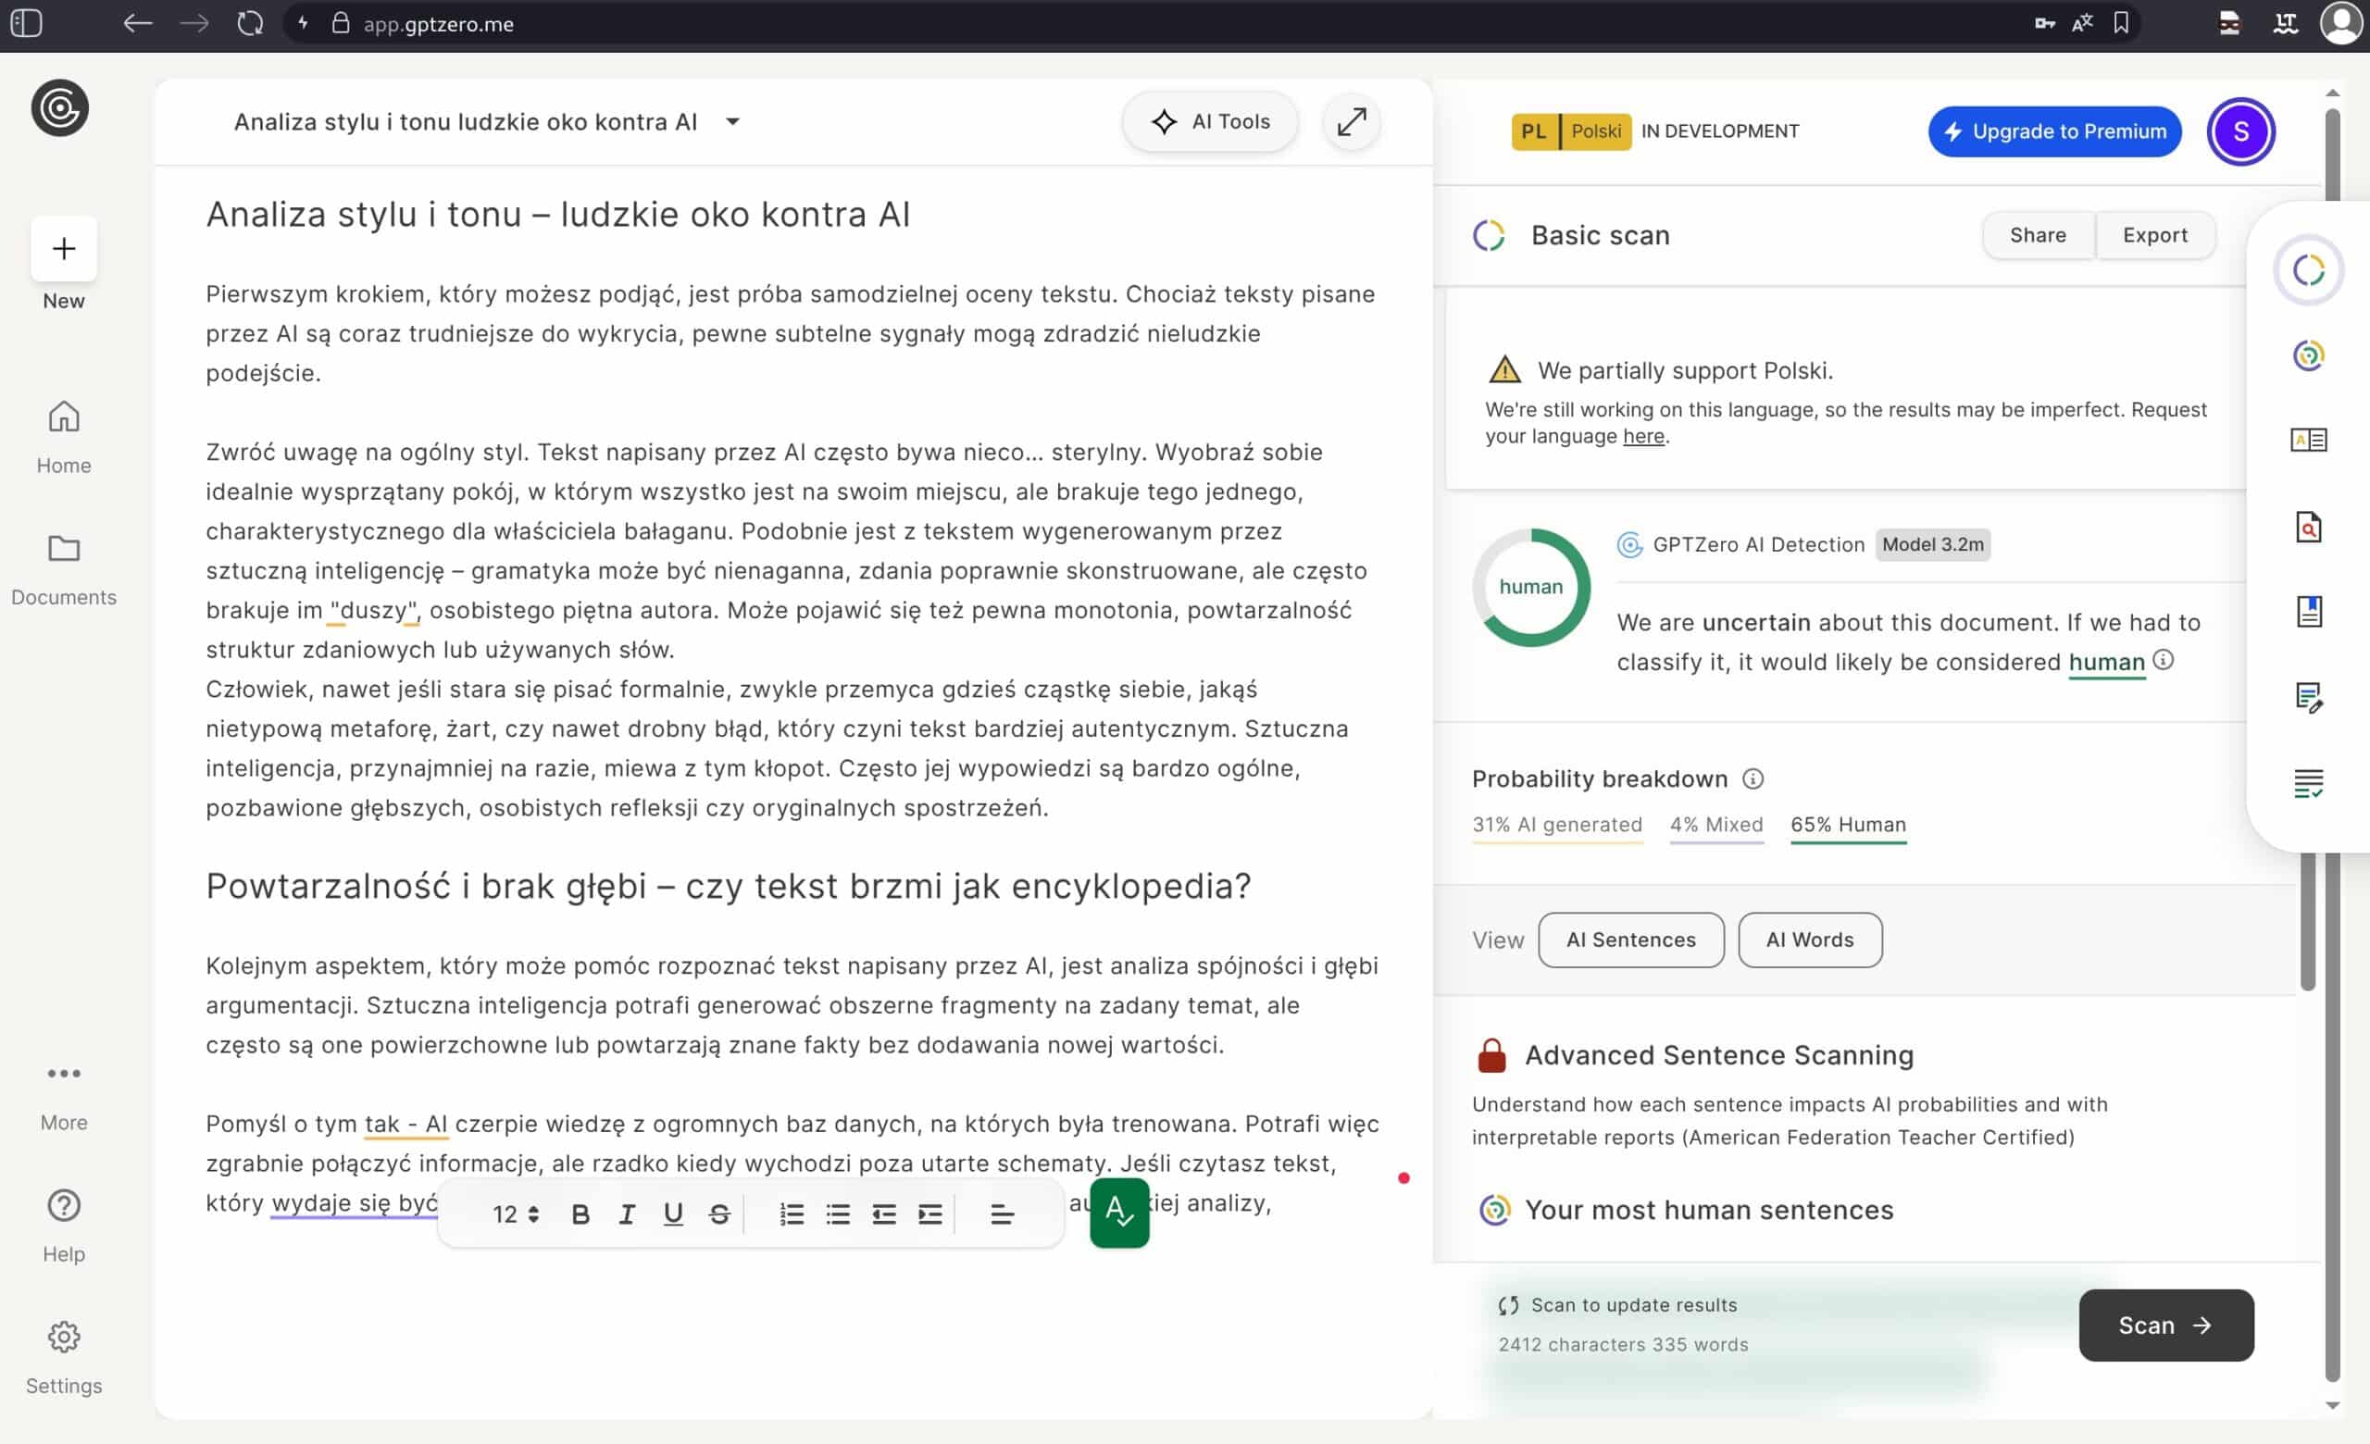This screenshot has width=2370, height=1444.
Task: Insert a numbered list
Action: (x=792, y=1214)
